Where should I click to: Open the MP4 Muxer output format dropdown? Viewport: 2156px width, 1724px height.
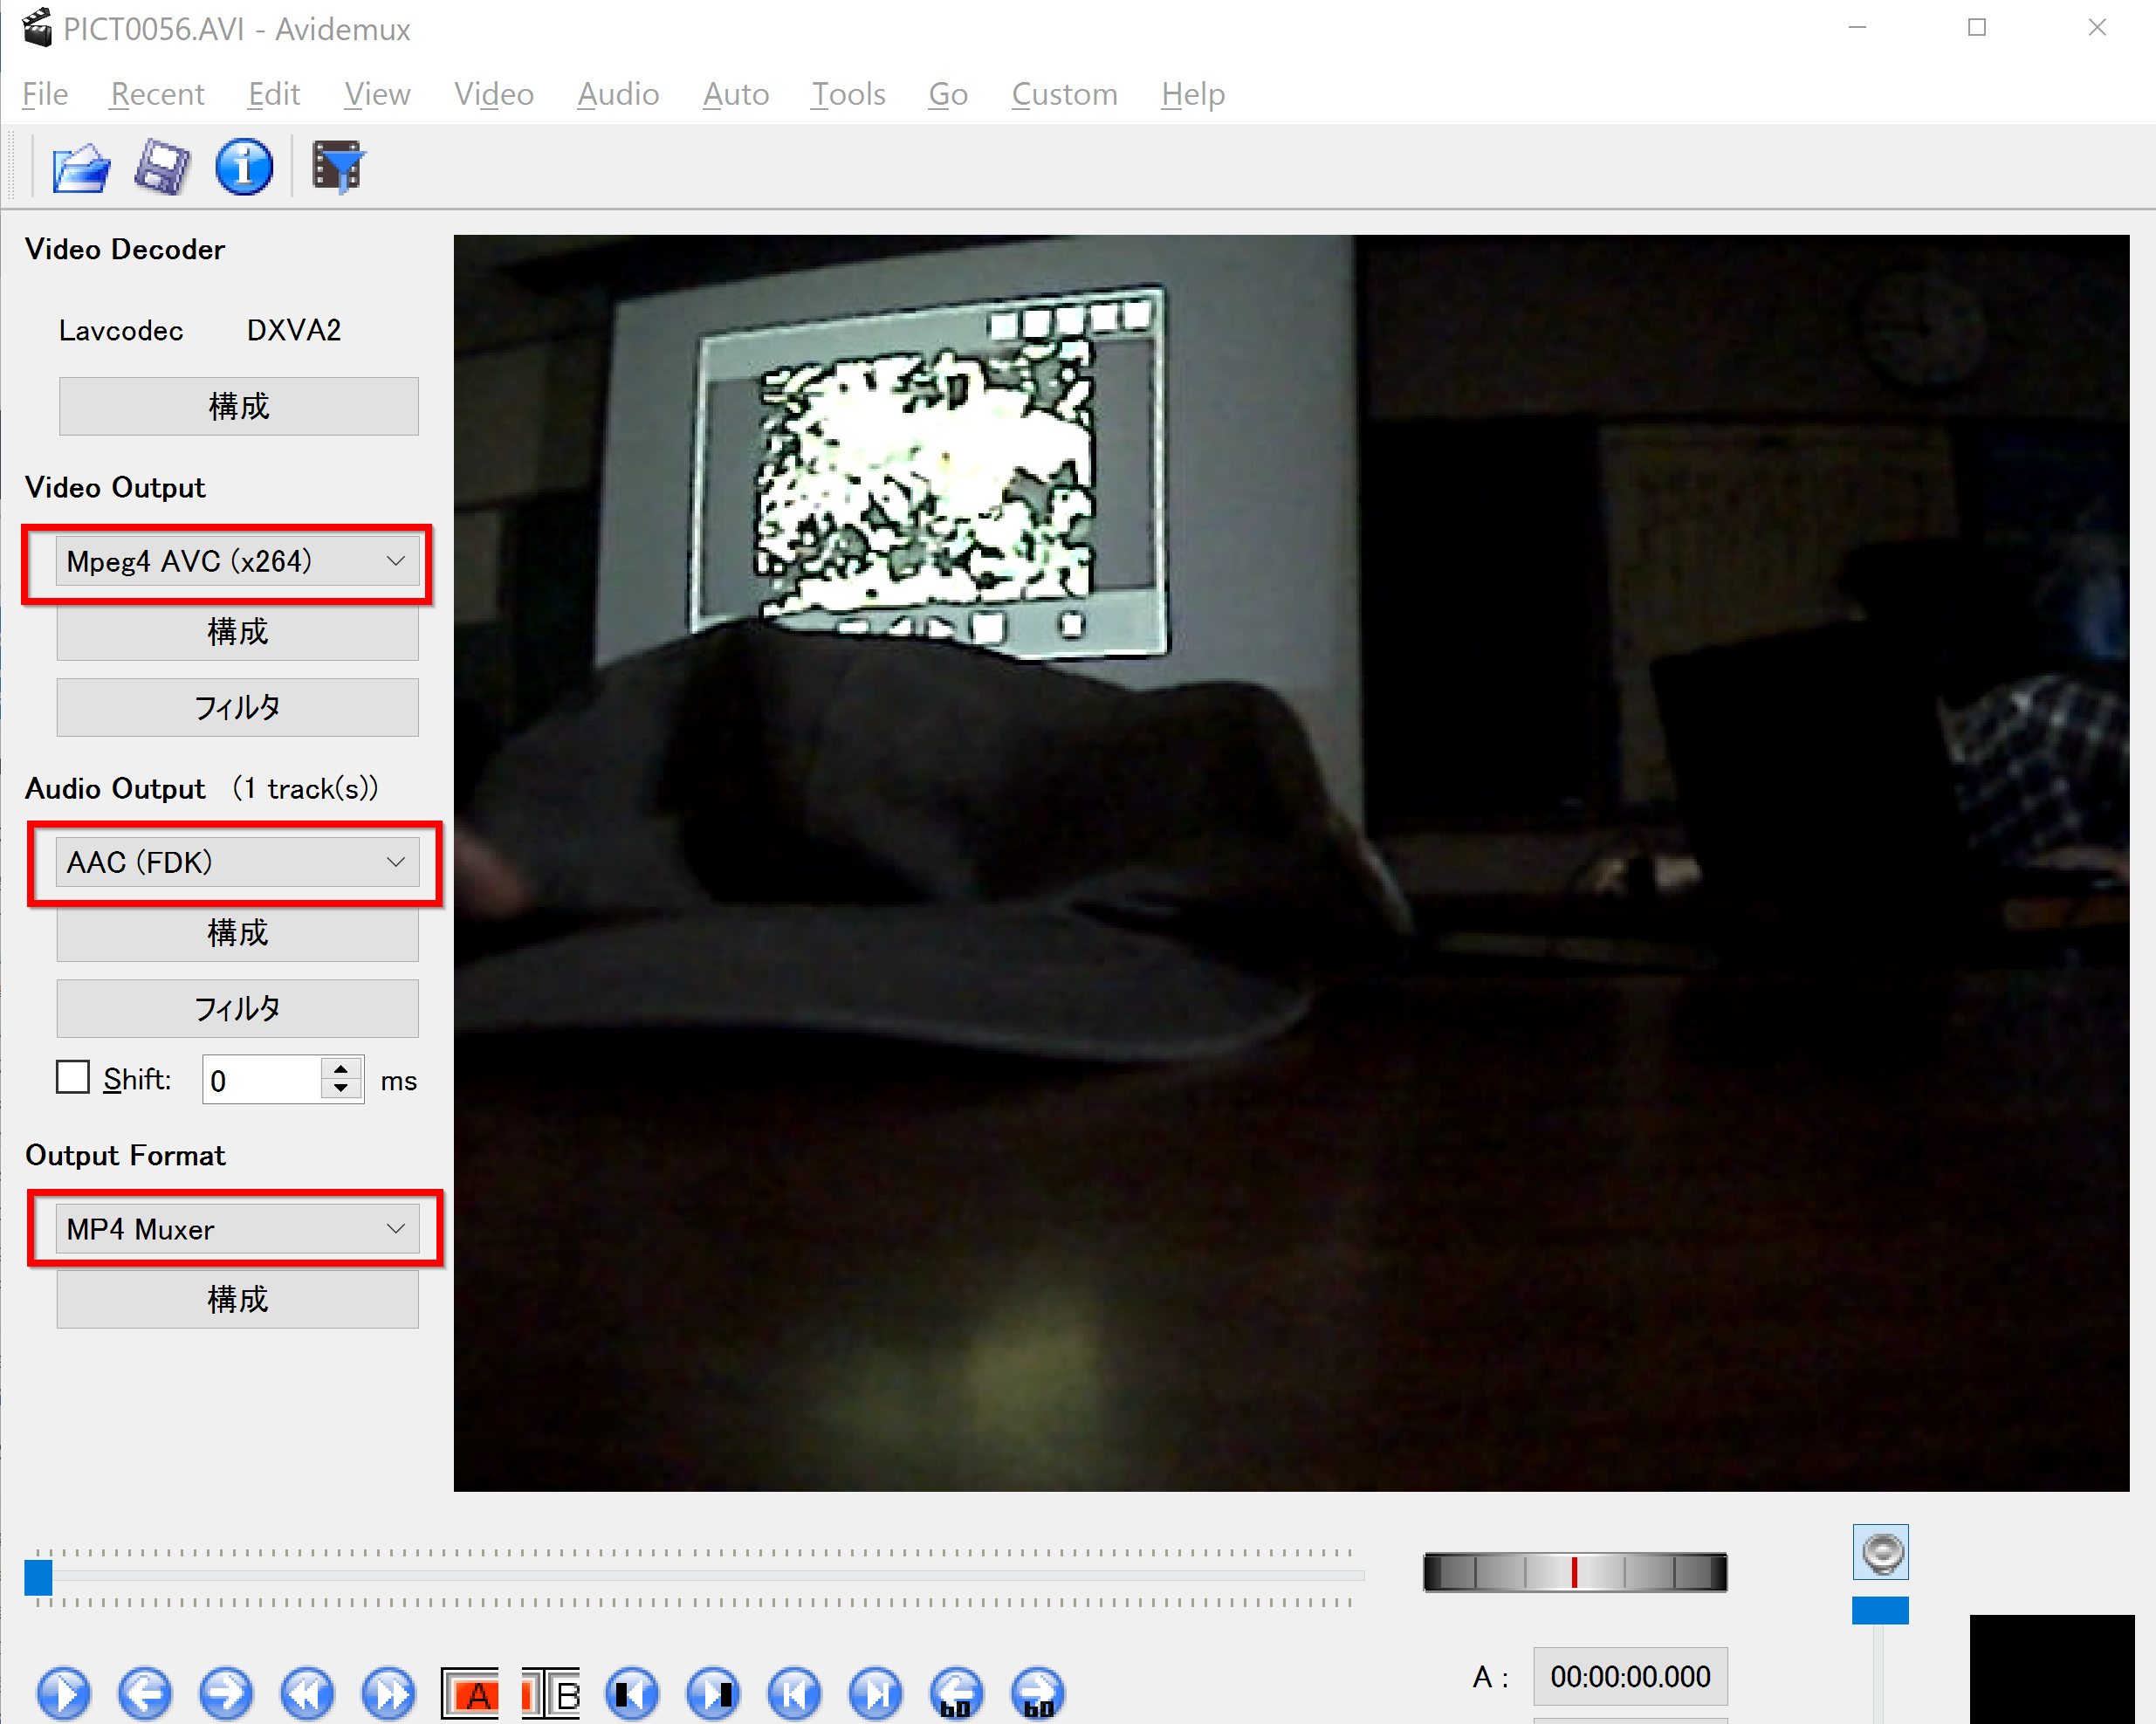point(236,1229)
